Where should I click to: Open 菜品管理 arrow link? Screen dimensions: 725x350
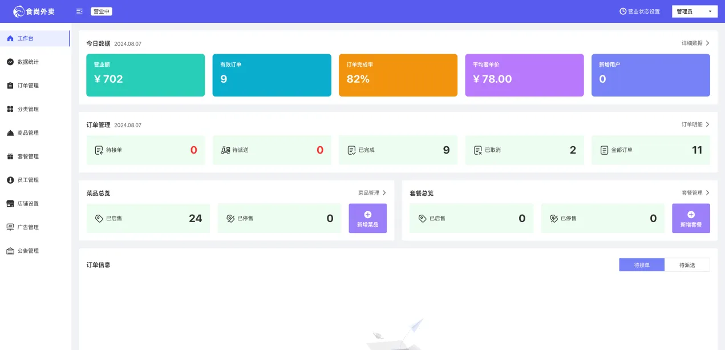[x=372, y=193]
